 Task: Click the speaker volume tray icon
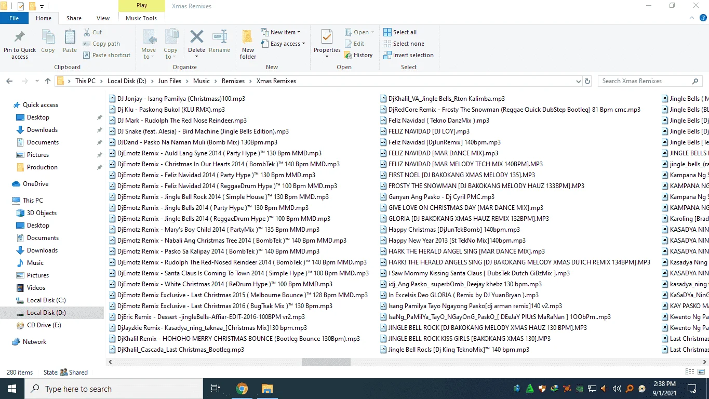617,389
